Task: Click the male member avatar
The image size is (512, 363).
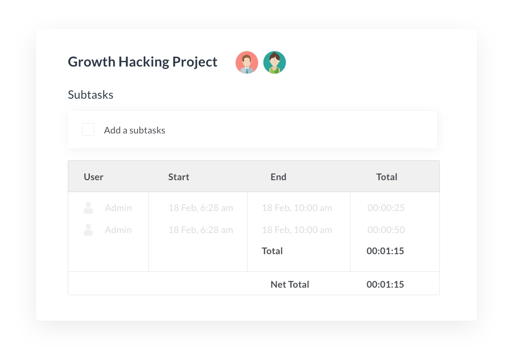Action: [x=247, y=62]
